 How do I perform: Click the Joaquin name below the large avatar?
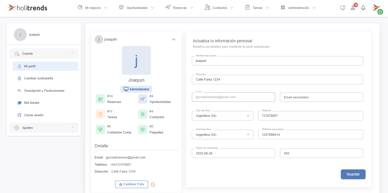136,80
